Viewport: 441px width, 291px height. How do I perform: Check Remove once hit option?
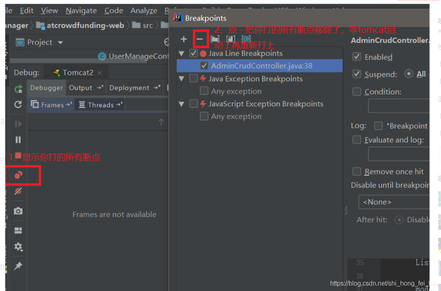357,171
